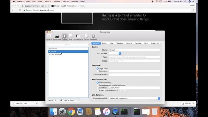
Task: Switch to the Terminal tab
Action: click(129, 43)
